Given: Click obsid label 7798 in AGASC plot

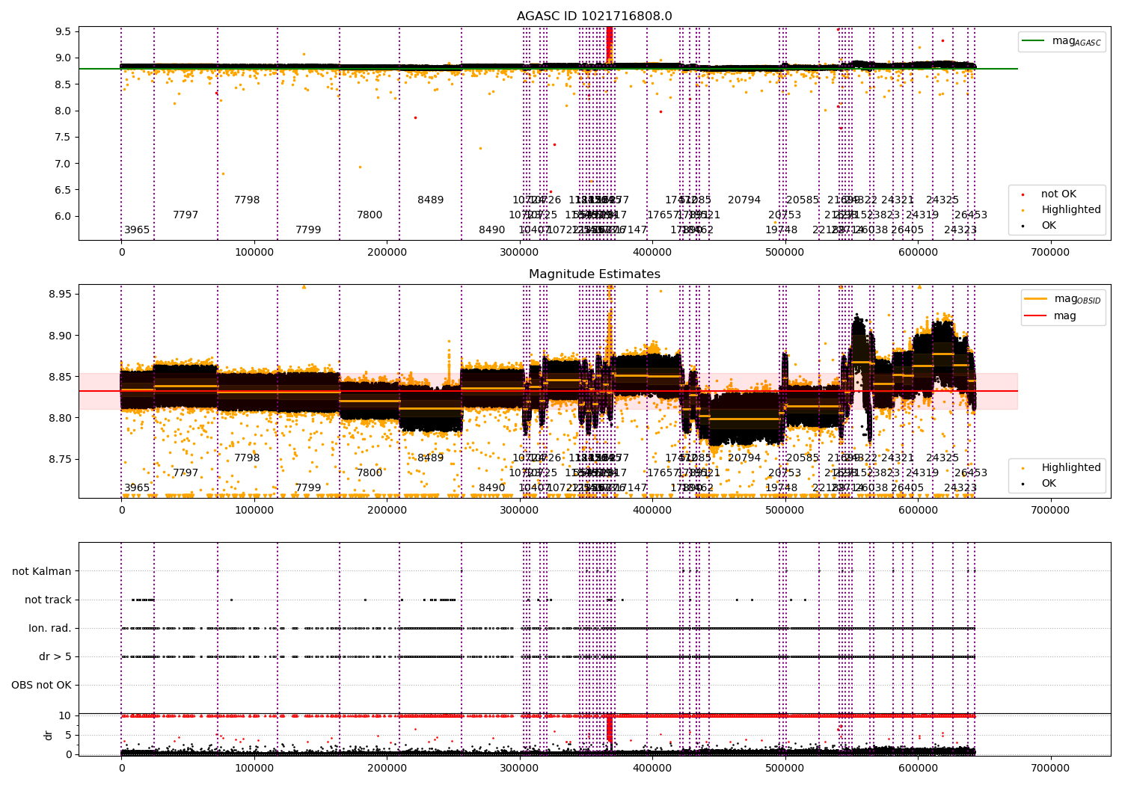Looking at the screenshot, I should click(x=247, y=200).
